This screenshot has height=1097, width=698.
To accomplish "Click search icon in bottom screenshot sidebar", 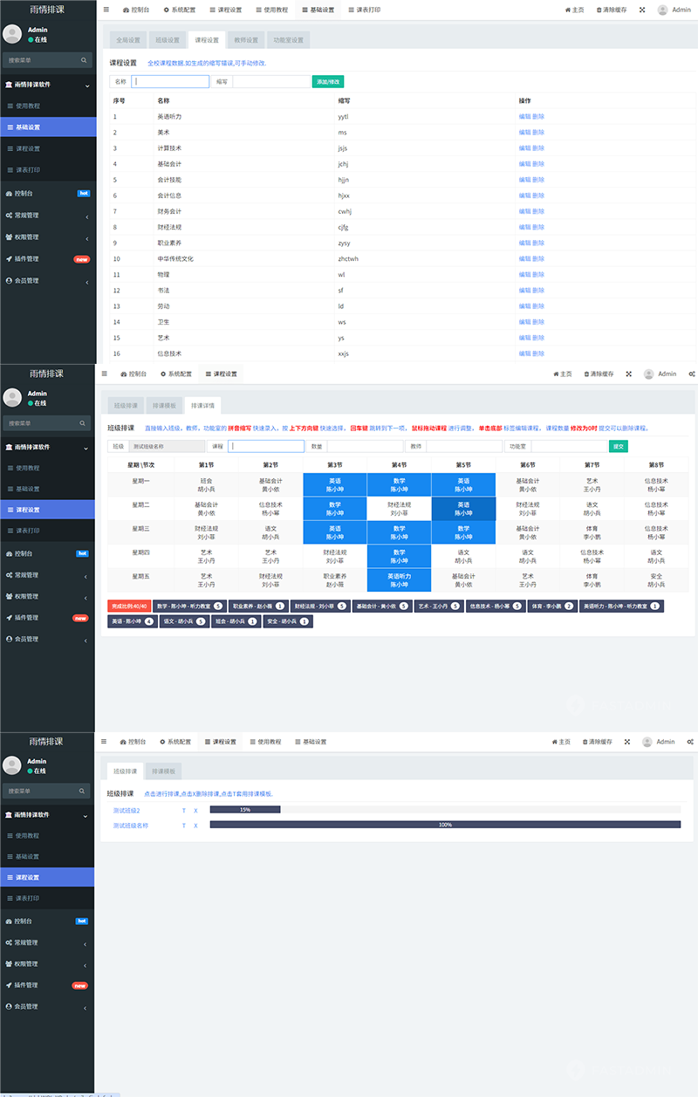I will coord(84,791).
